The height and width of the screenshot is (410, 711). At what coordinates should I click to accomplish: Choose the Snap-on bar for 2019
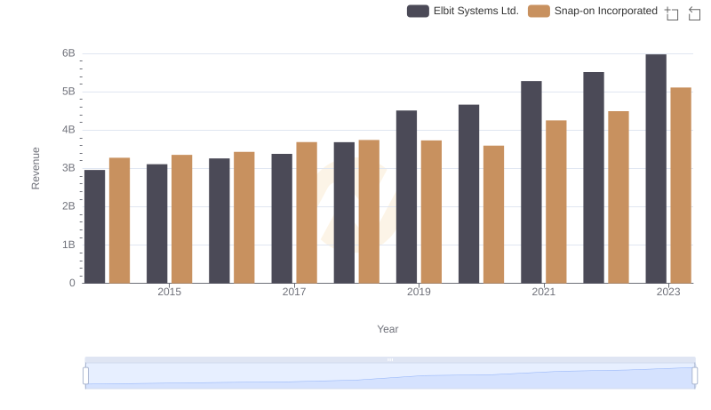pyautogui.click(x=432, y=212)
